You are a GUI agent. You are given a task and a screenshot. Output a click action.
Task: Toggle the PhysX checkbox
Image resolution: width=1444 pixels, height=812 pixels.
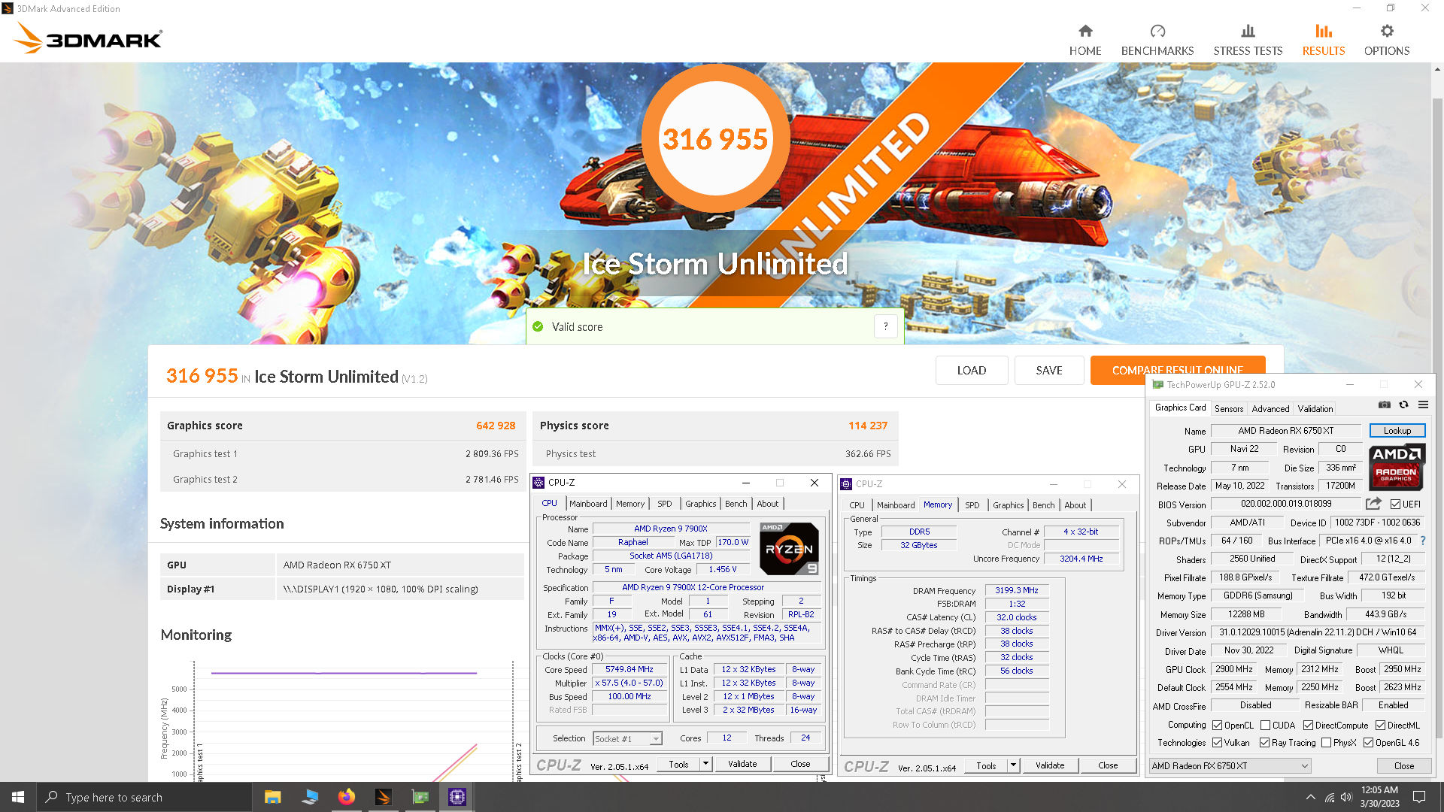[x=1326, y=743]
